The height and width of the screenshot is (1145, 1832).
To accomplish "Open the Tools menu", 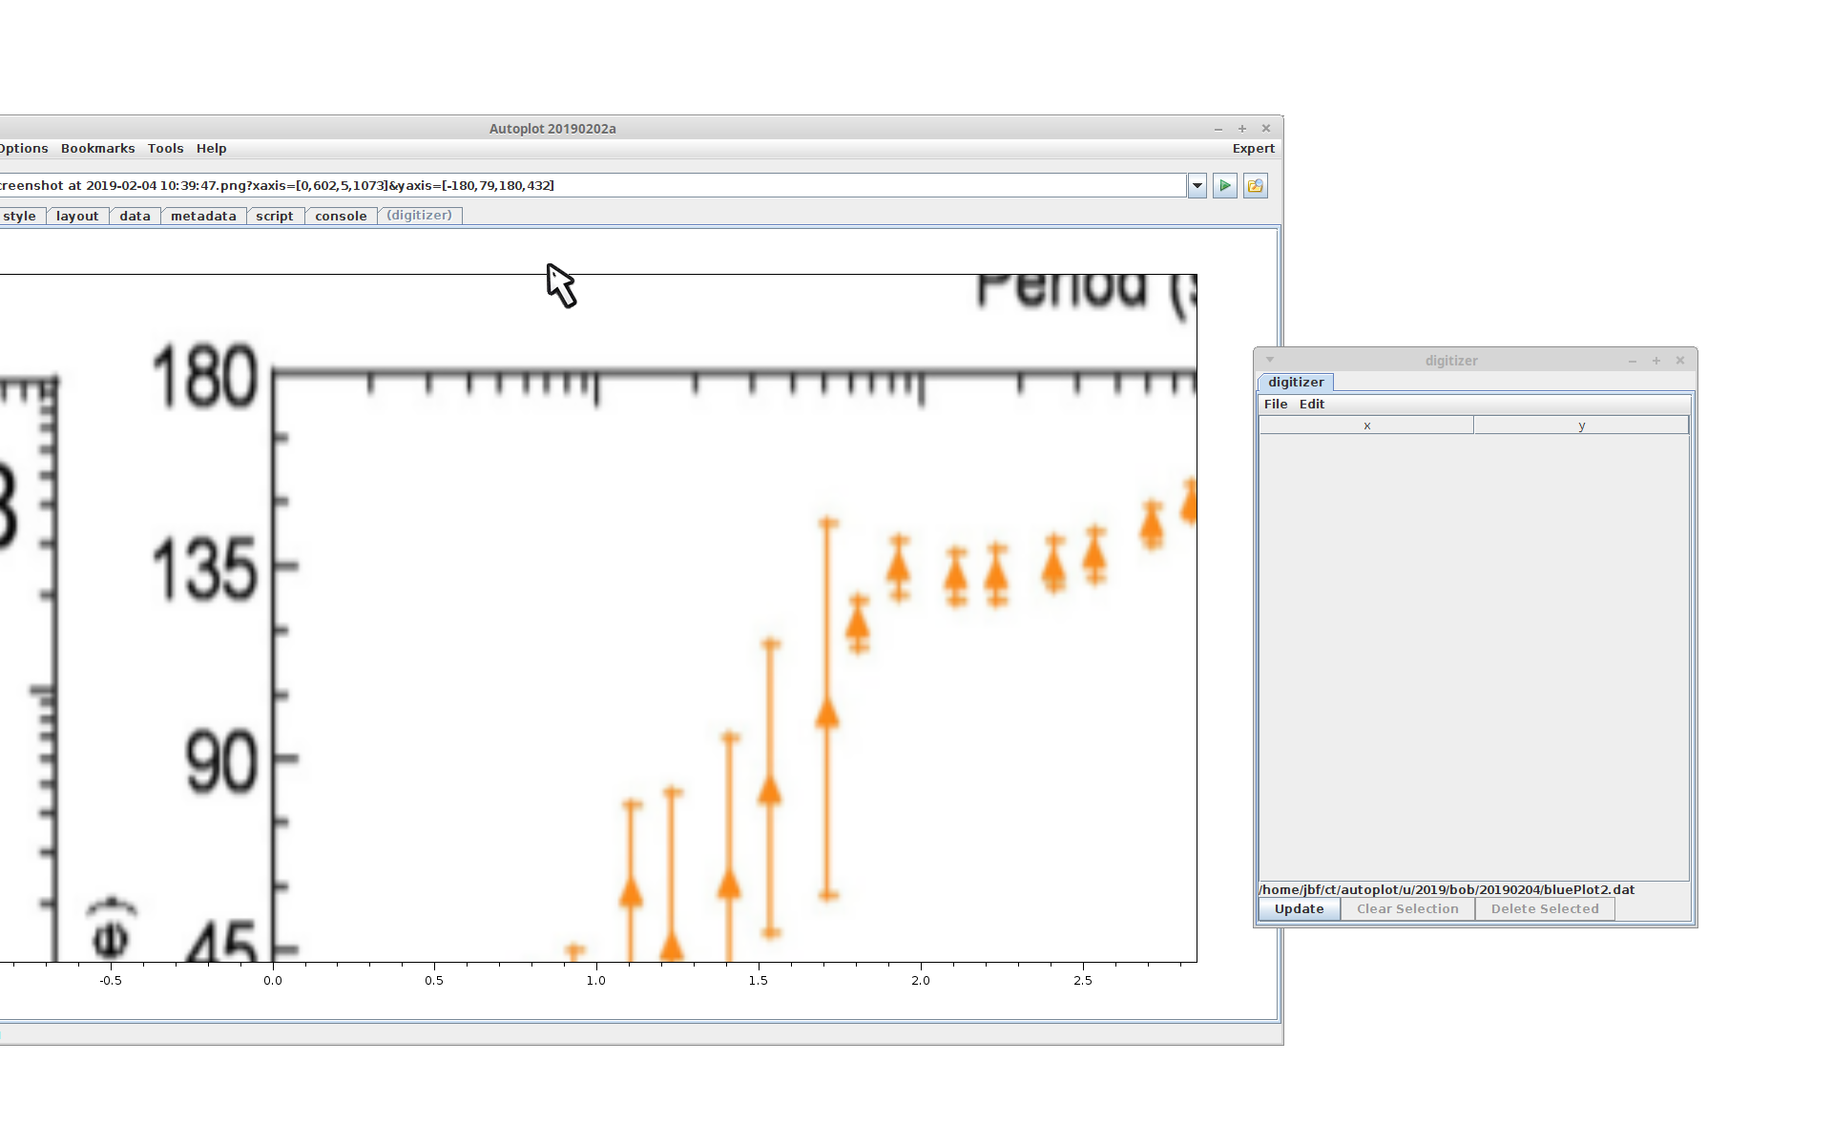I will (x=165, y=149).
